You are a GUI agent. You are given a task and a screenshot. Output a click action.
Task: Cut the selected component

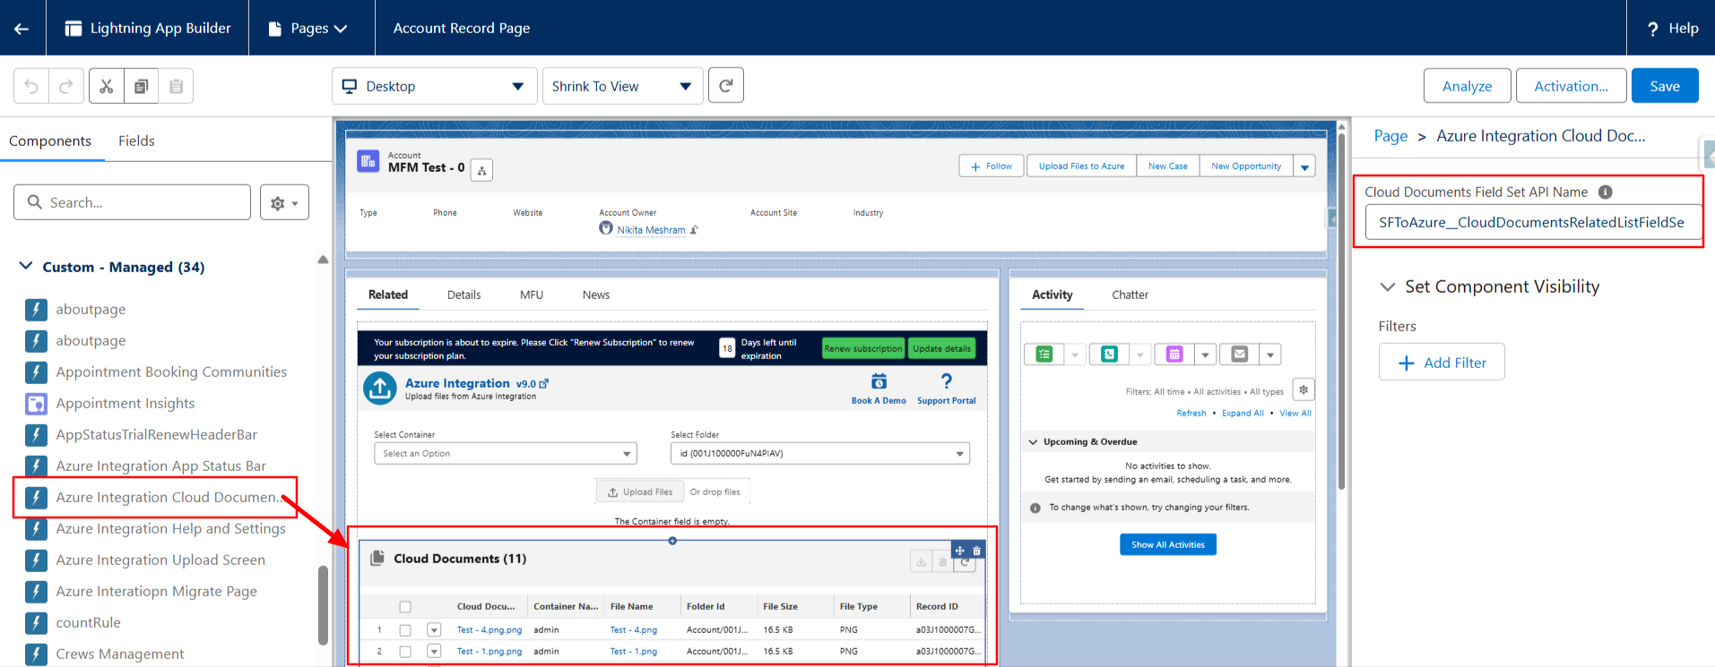pyautogui.click(x=107, y=86)
